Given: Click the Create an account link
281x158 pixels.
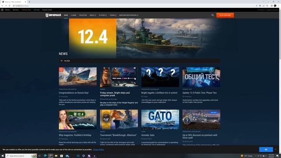Looking at the screenshot, I should pos(272,10).
